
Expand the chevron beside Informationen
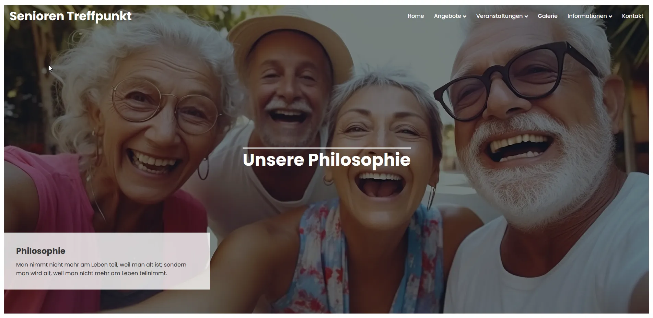click(610, 16)
